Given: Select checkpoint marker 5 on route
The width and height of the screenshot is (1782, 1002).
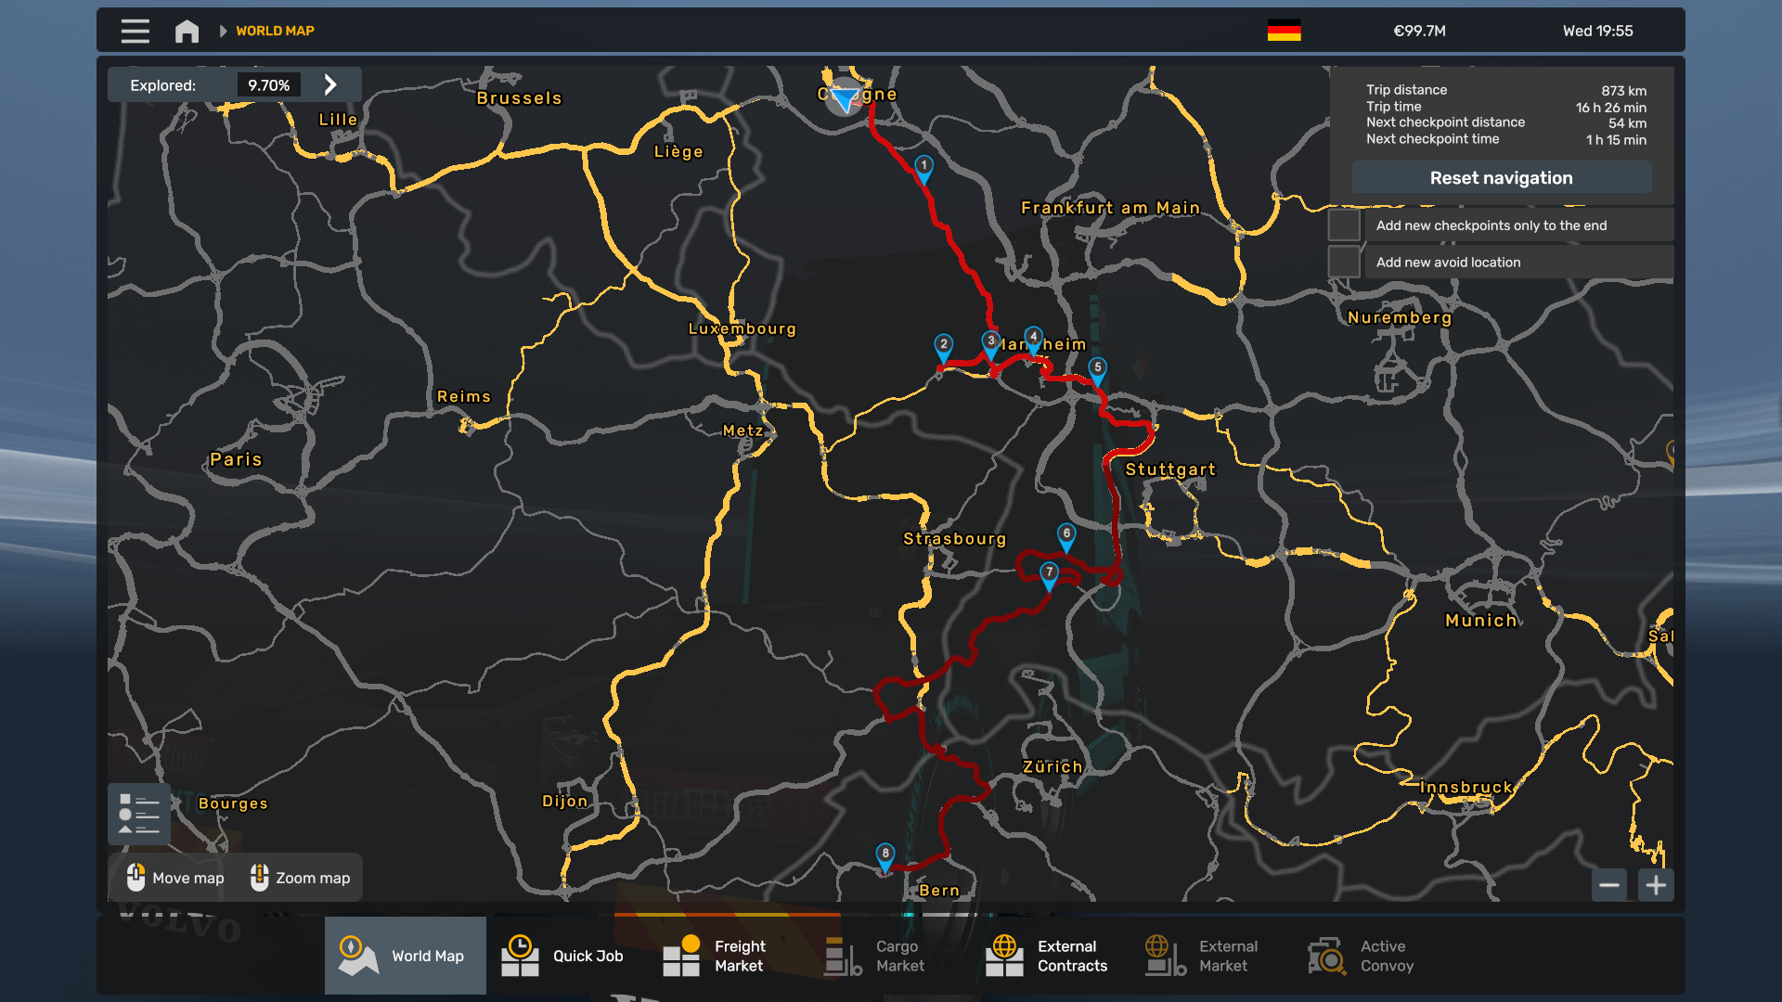Looking at the screenshot, I should (x=1097, y=370).
